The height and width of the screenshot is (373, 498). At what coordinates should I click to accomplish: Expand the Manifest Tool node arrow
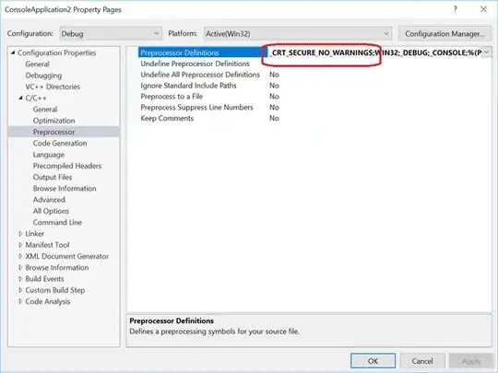point(20,245)
